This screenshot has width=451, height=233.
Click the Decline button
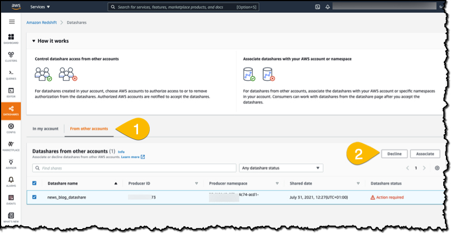point(395,154)
